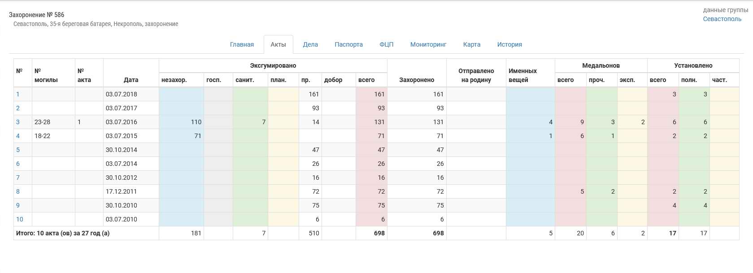This screenshot has height=273, width=753.
Task: Open the Паспорта tab
Action: coord(348,44)
